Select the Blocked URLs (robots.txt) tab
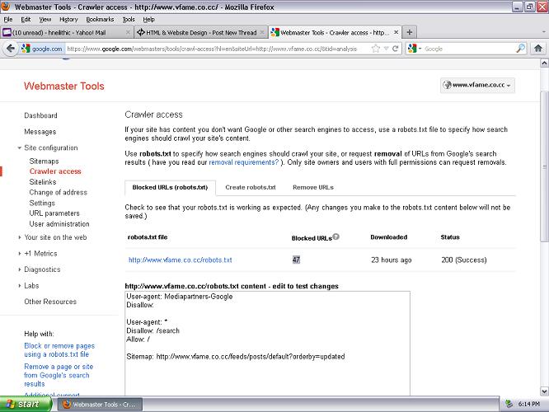549x412 pixels. [x=170, y=187]
